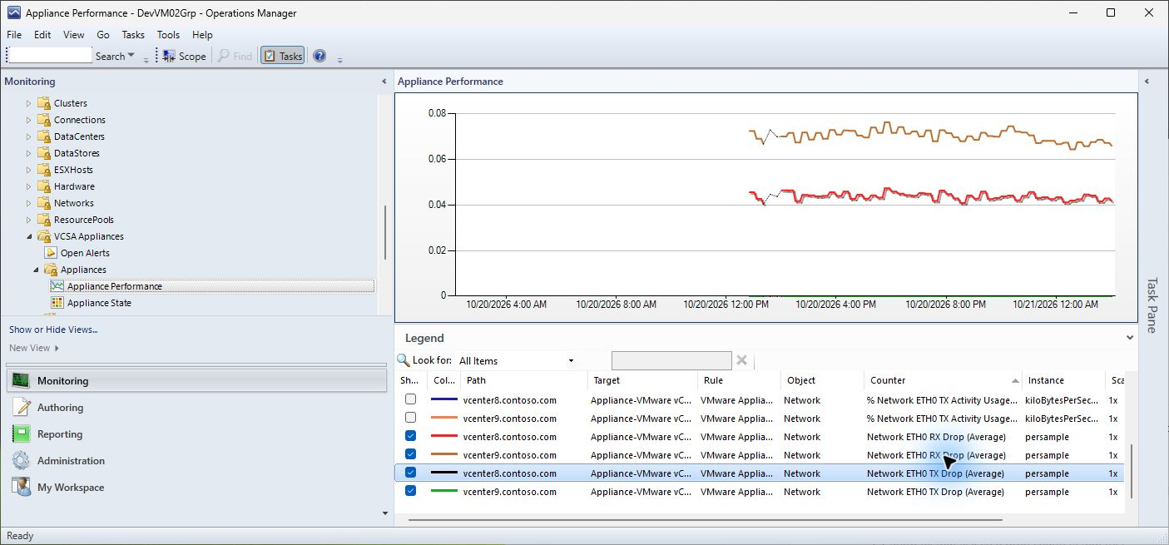Image resolution: width=1169 pixels, height=545 pixels.
Task: Expand the DataCenters tree node
Action: [x=28, y=136]
